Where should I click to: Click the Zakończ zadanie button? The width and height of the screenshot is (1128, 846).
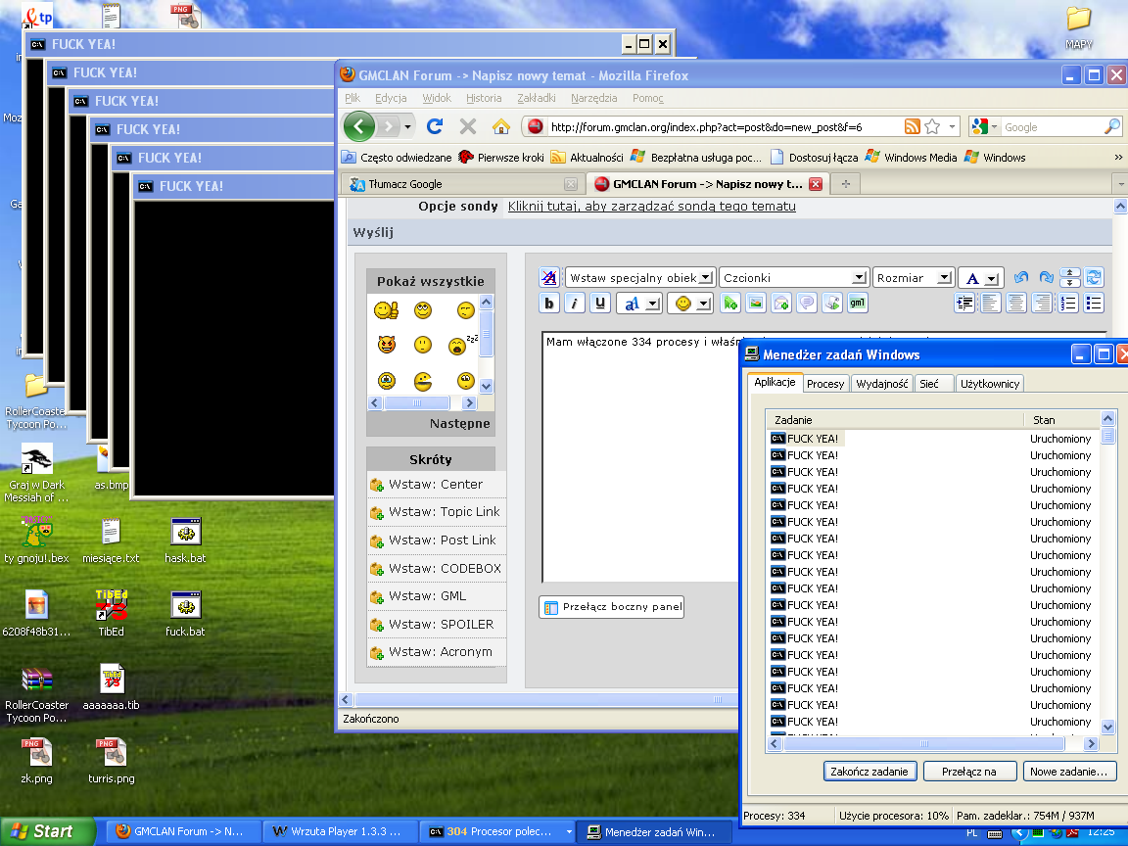tap(870, 772)
